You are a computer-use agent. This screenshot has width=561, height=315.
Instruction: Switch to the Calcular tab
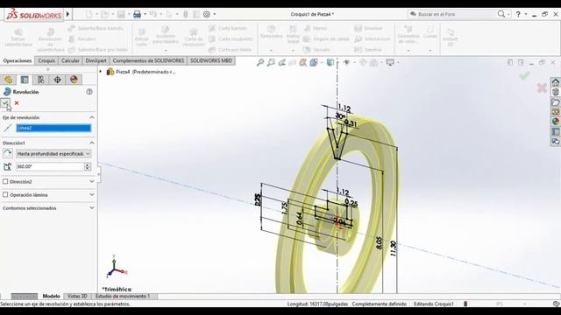click(x=70, y=60)
